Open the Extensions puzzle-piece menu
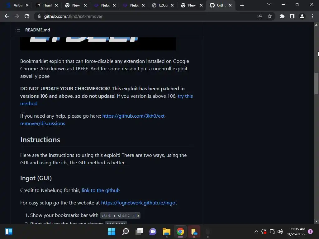This screenshot has width=319, height=239. tap(282, 16)
